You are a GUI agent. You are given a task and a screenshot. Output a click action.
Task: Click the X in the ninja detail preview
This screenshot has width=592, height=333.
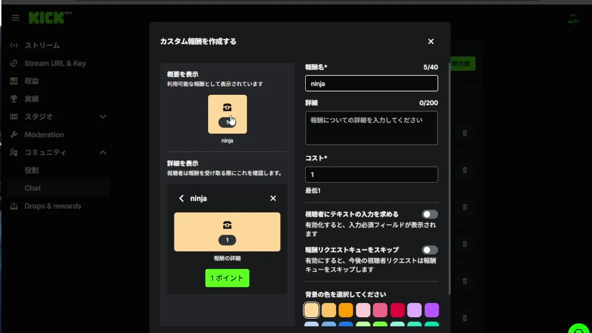273,198
